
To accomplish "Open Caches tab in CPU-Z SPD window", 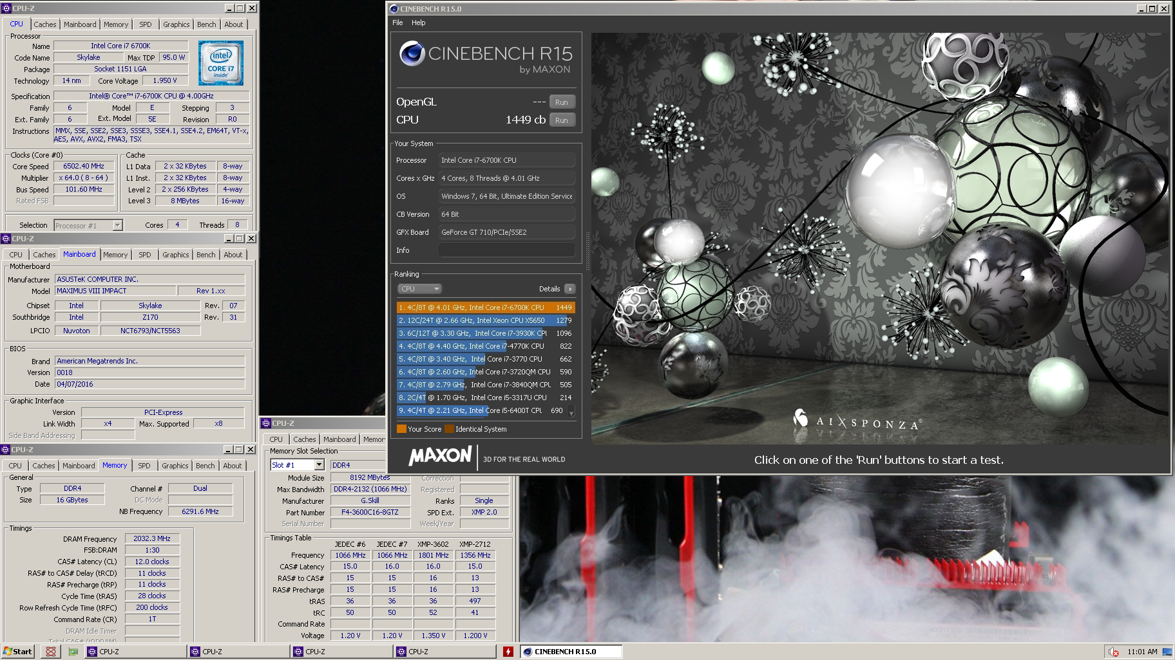I will (x=305, y=439).
